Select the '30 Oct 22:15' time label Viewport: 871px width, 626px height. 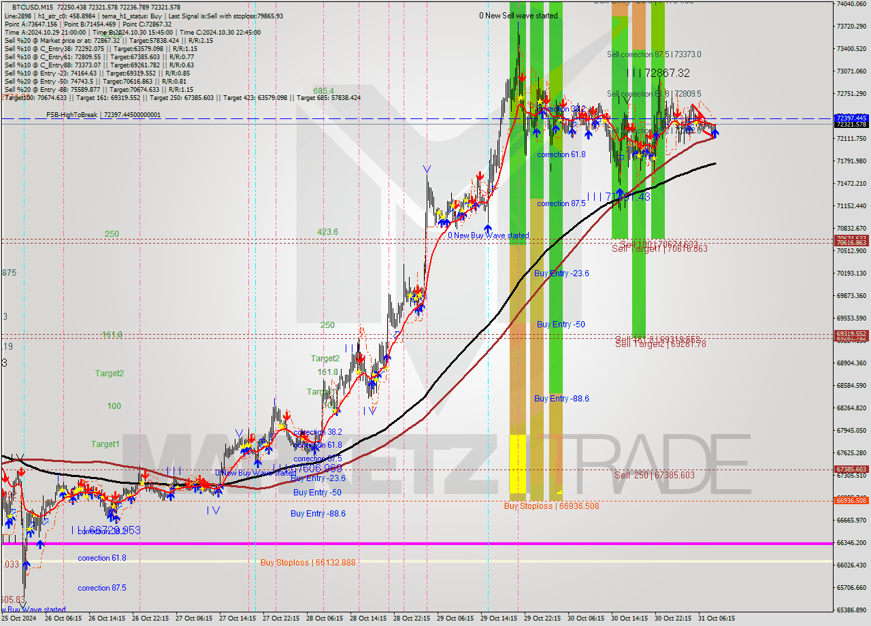pyautogui.click(x=673, y=619)
